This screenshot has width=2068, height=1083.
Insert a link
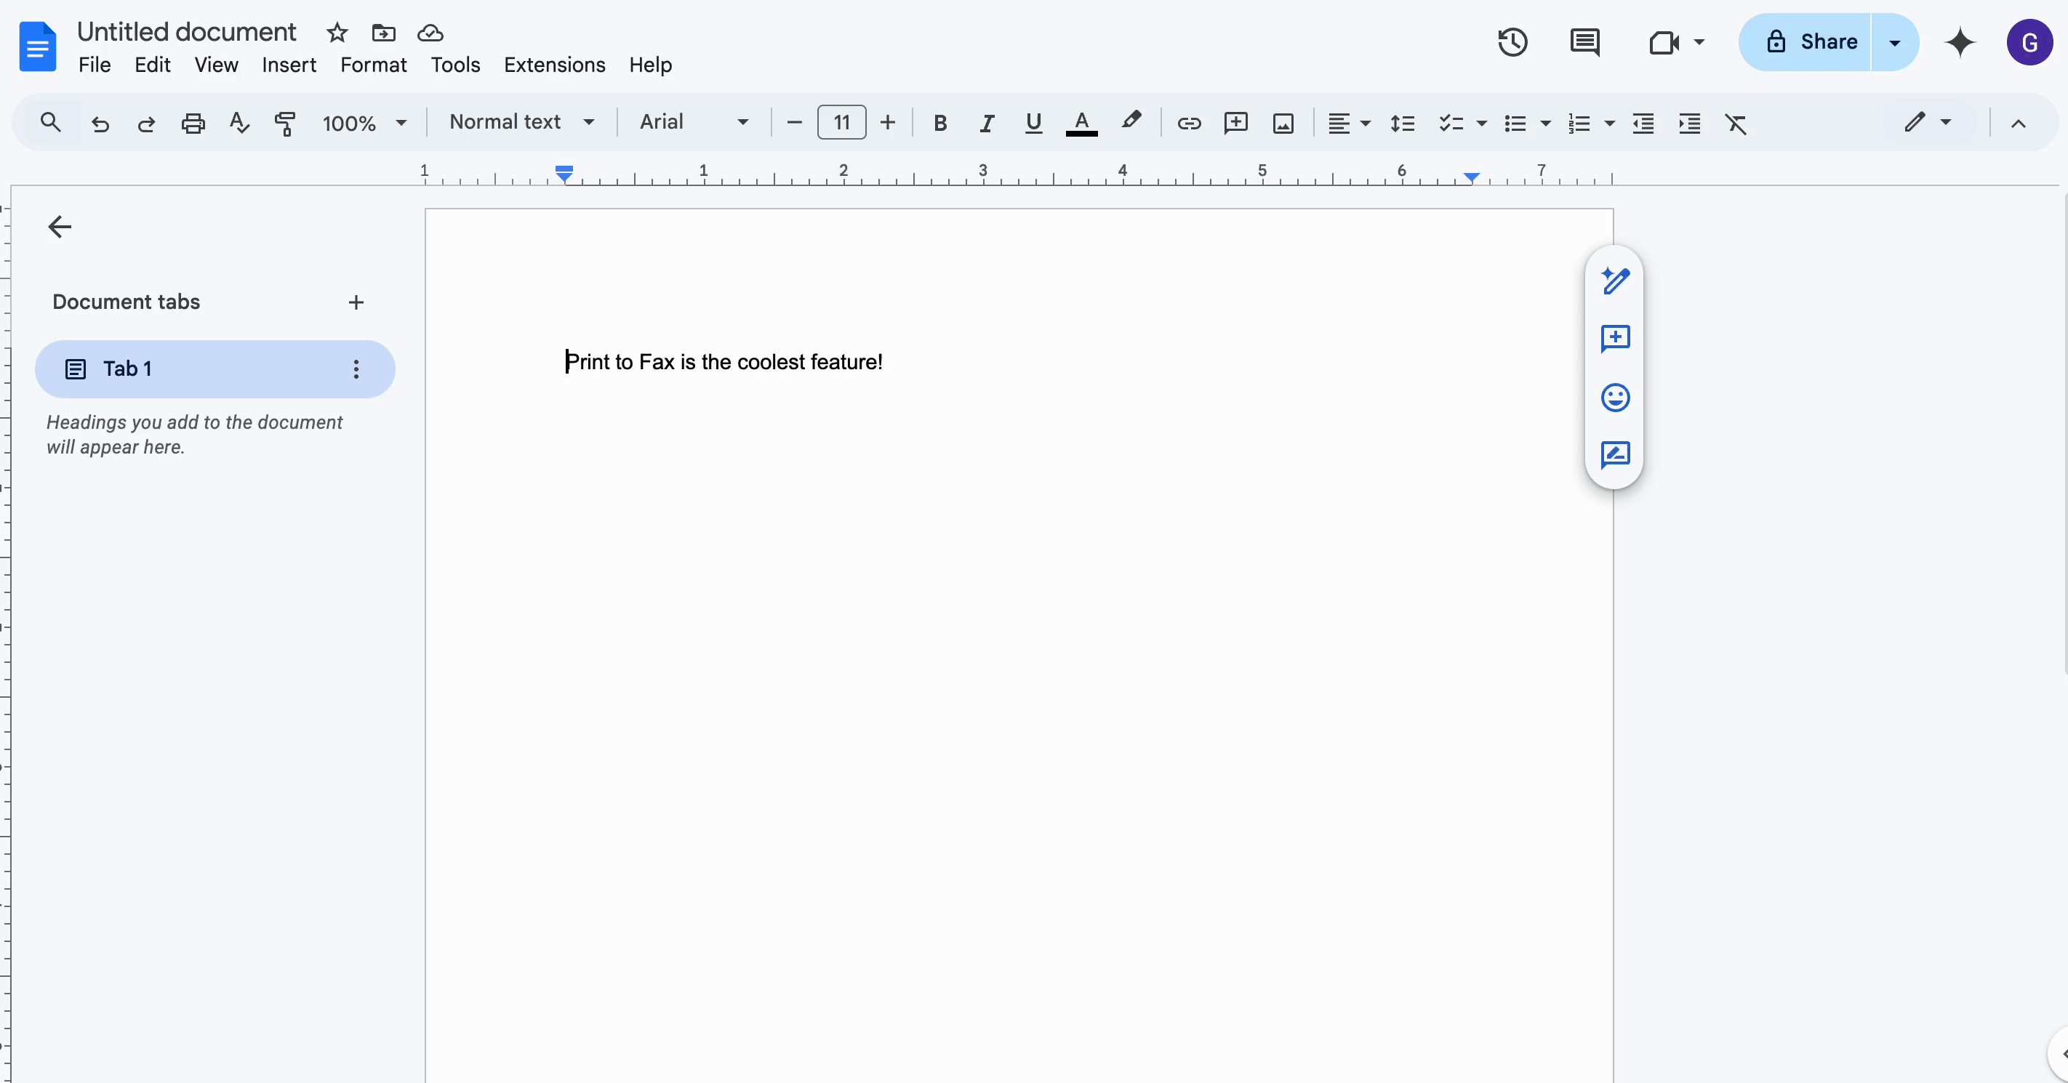pyautogui.click(x=1189, y=123)
